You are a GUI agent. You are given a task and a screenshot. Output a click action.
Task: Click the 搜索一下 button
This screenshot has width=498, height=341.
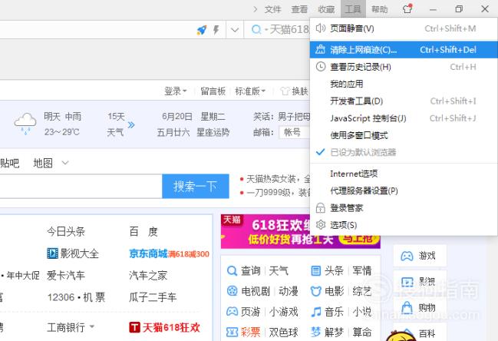(x=196, y=186)
